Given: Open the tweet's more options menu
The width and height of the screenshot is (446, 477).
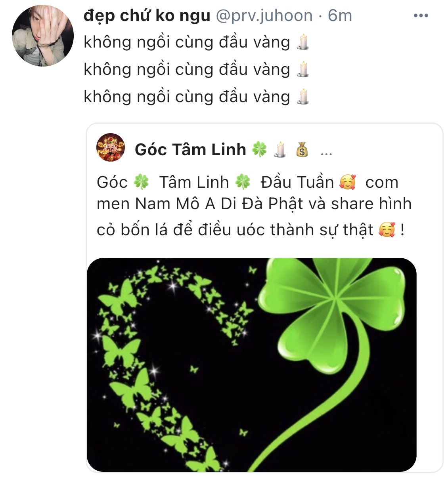Looking at the screenshot, I should coord(421,16).
